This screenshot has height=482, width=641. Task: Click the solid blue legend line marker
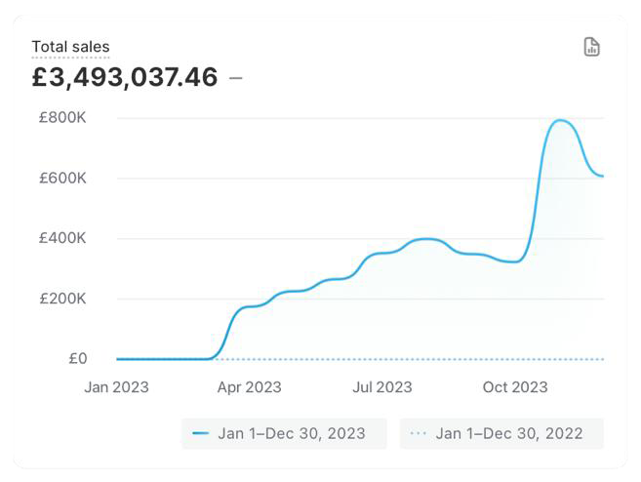pos(201,433)
